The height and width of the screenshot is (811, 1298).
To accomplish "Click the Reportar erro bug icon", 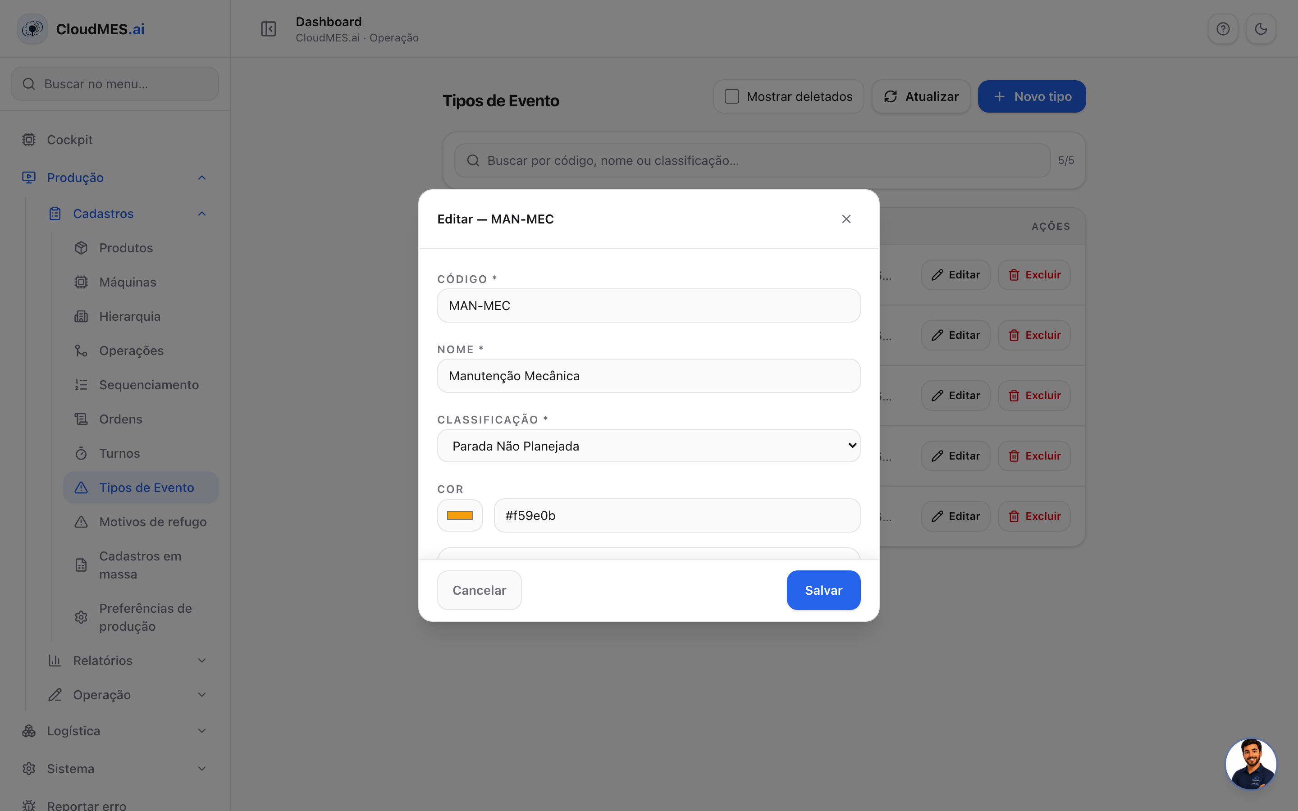I will click(29, 806).
